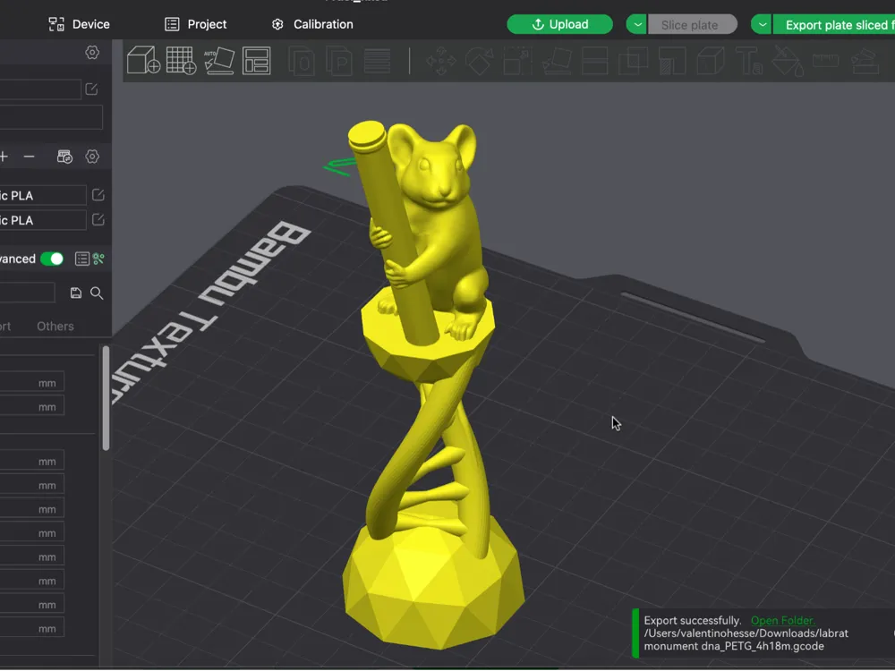Click the compare presets icon
The width and height of the screenshot is (895, 671).
coord(98,259)
